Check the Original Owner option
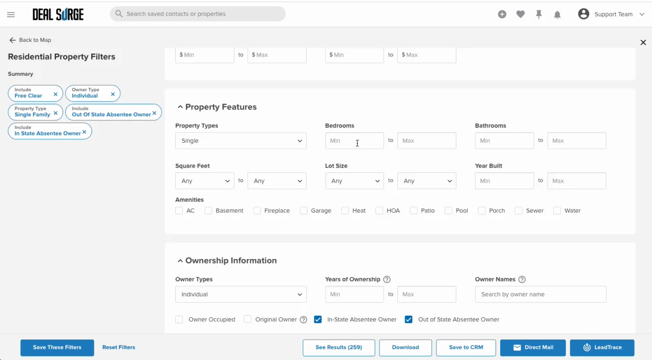 pos(248,320)
